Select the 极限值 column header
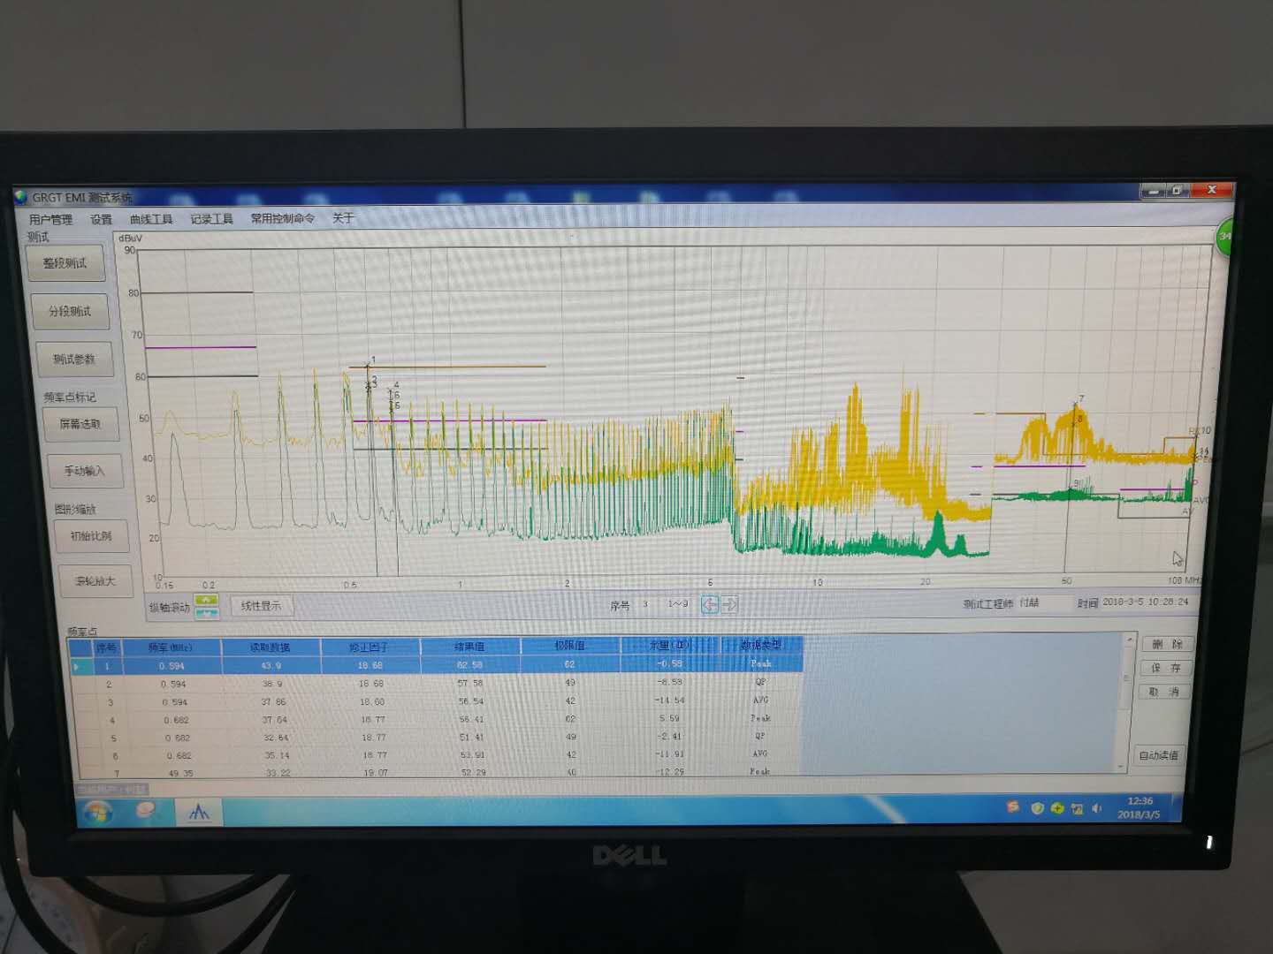 pos(569,646)
